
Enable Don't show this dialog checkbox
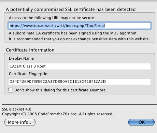11,90
